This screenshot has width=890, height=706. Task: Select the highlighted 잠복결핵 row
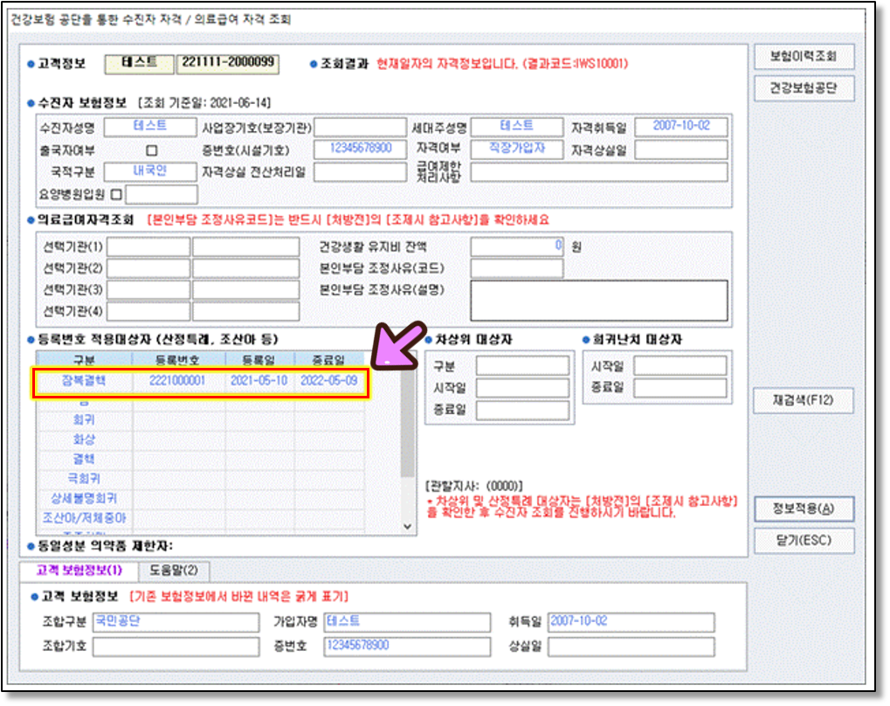coord(200,382)
